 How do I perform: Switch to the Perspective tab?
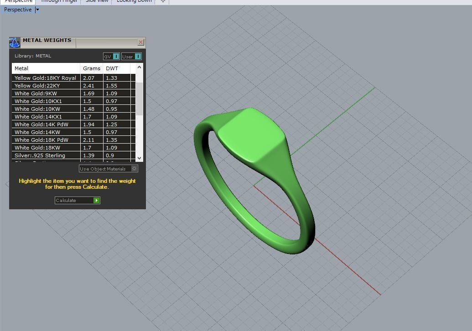pyautogui.click(x=18, y=1)
